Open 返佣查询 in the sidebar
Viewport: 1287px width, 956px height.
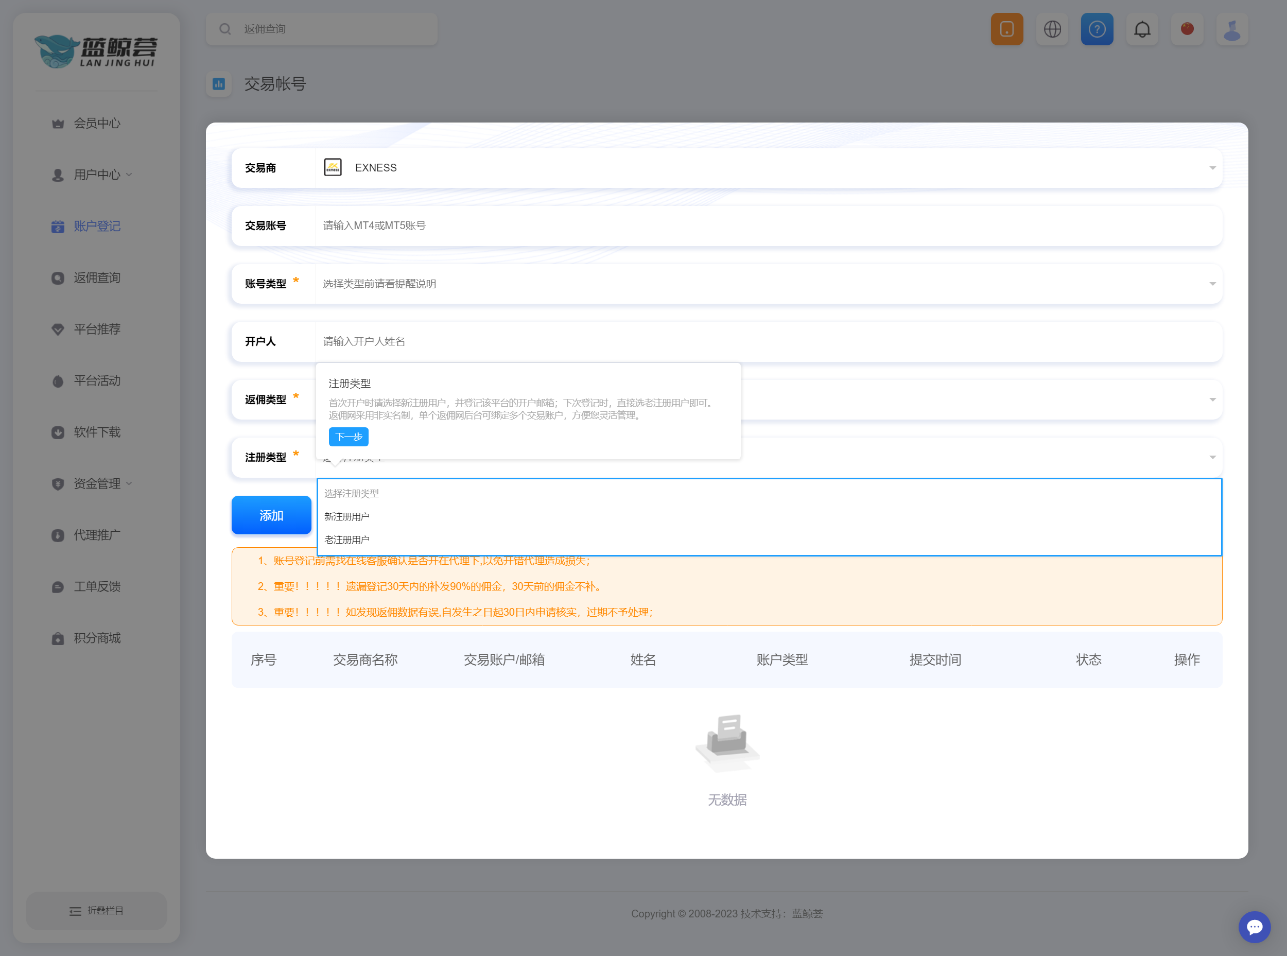coord(97,278)
